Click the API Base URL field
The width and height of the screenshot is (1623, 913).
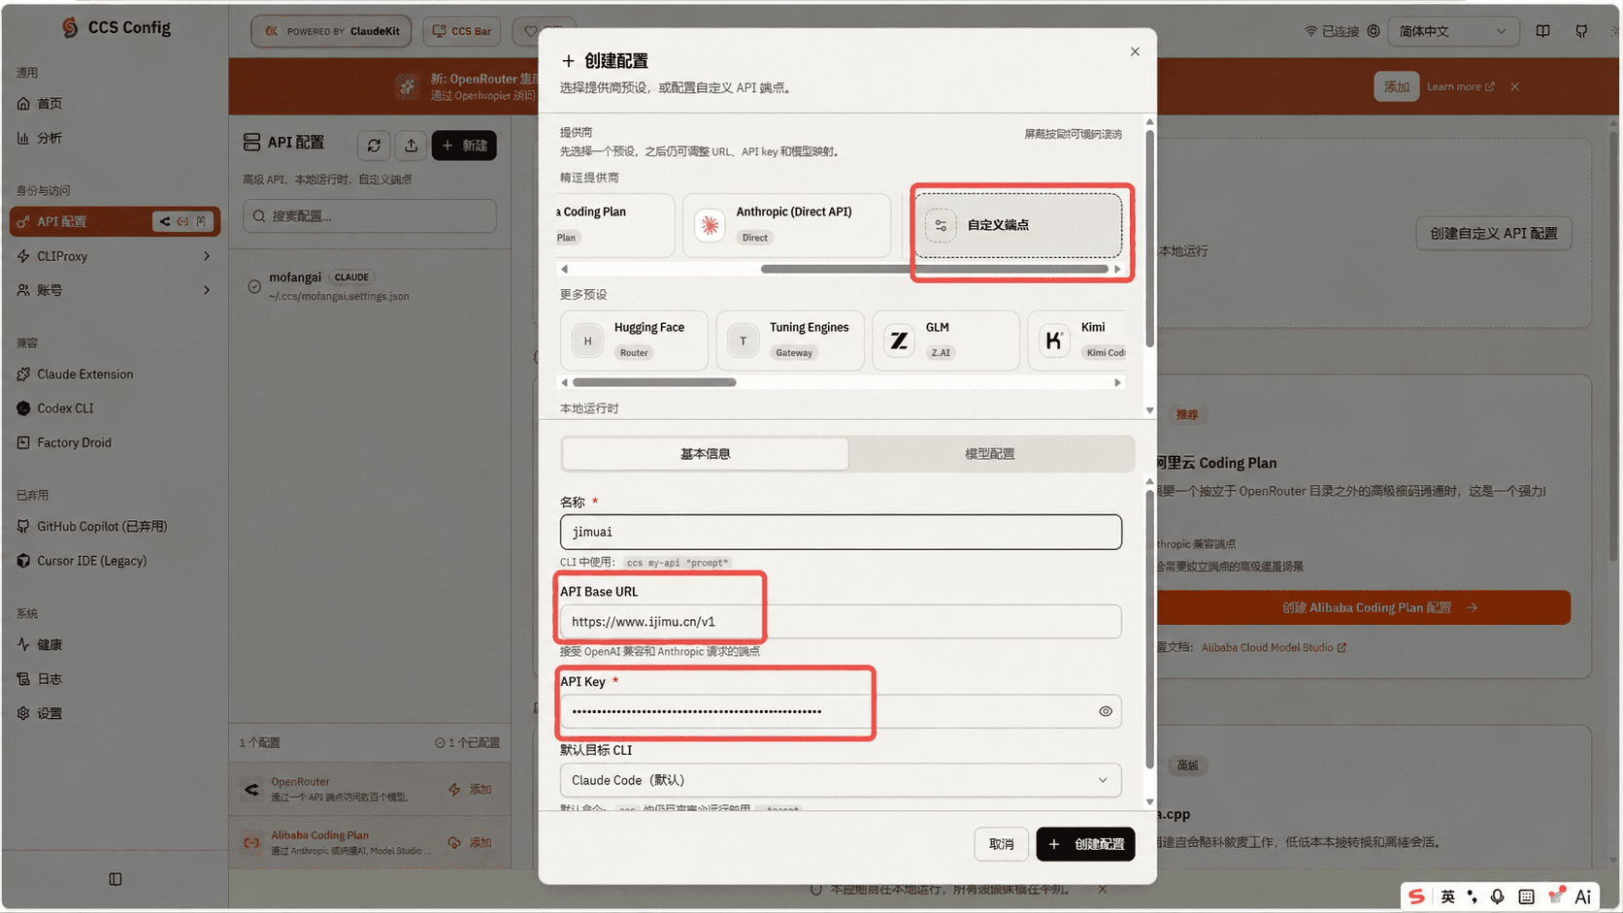(x=841, y=622)
